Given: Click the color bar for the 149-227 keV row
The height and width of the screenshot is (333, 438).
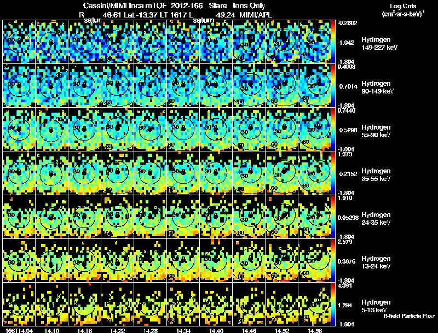Looking at the screenshot, I should (x=333, y=42).
